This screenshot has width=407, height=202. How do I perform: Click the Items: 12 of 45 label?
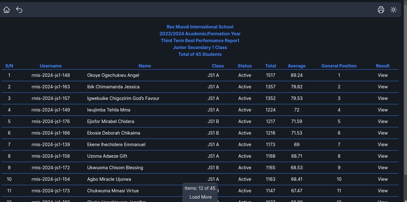pyautogui.click(x=200, y=188)
